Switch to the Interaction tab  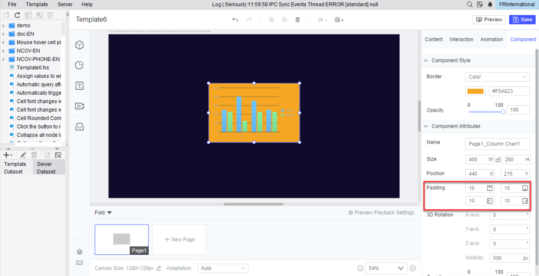(461, 39)
